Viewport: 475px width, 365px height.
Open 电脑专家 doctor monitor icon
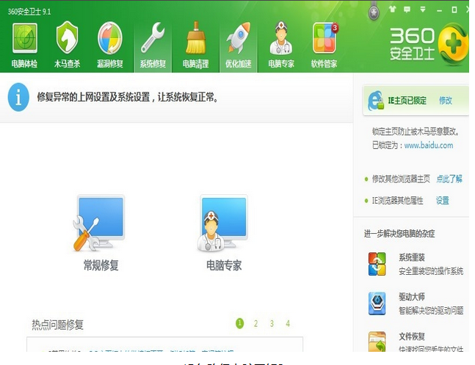[x=222, y=223]
